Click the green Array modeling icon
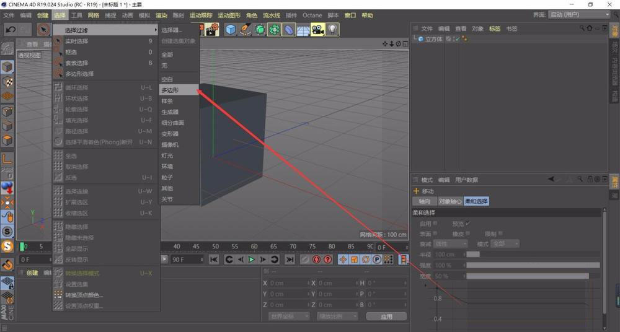The width and height of the screenshot is (620, 332). [274, 30]
